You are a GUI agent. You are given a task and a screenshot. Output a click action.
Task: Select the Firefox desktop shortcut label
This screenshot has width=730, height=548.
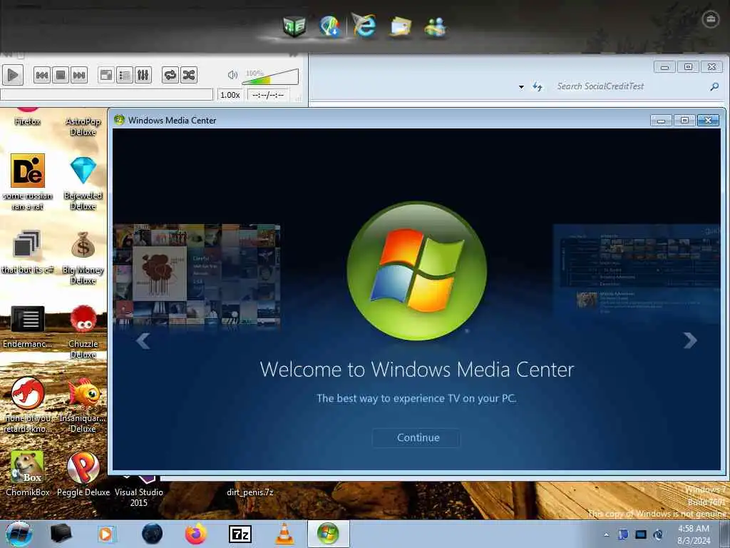click(27, 121)
